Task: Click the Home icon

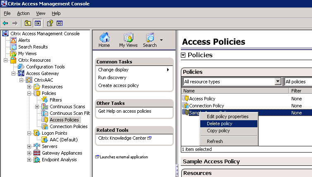Action: coord(104,37)
